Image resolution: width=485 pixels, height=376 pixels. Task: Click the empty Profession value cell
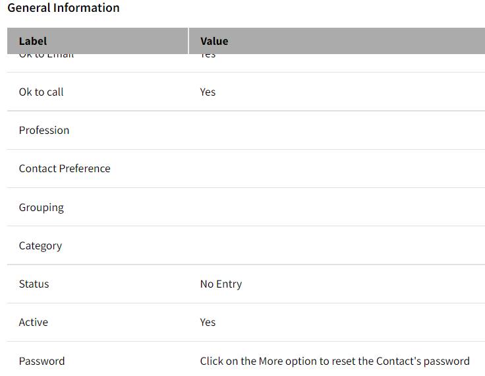tap(337, 131)
